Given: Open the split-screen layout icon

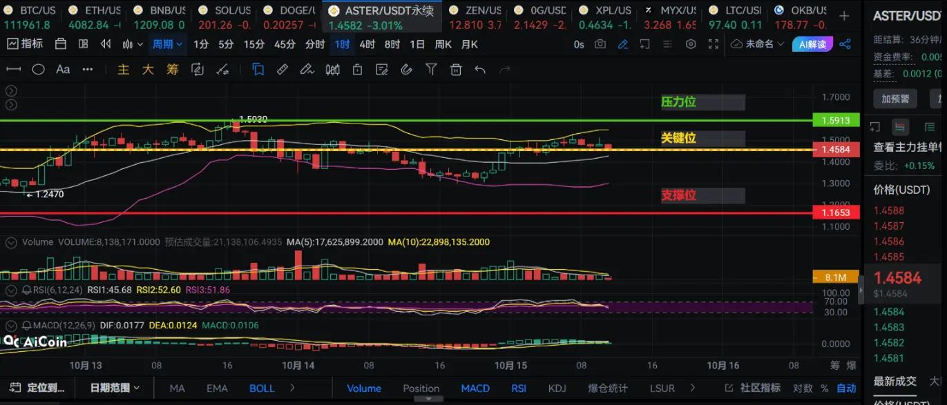Looking at the screenshot, I should click(84, 44).
